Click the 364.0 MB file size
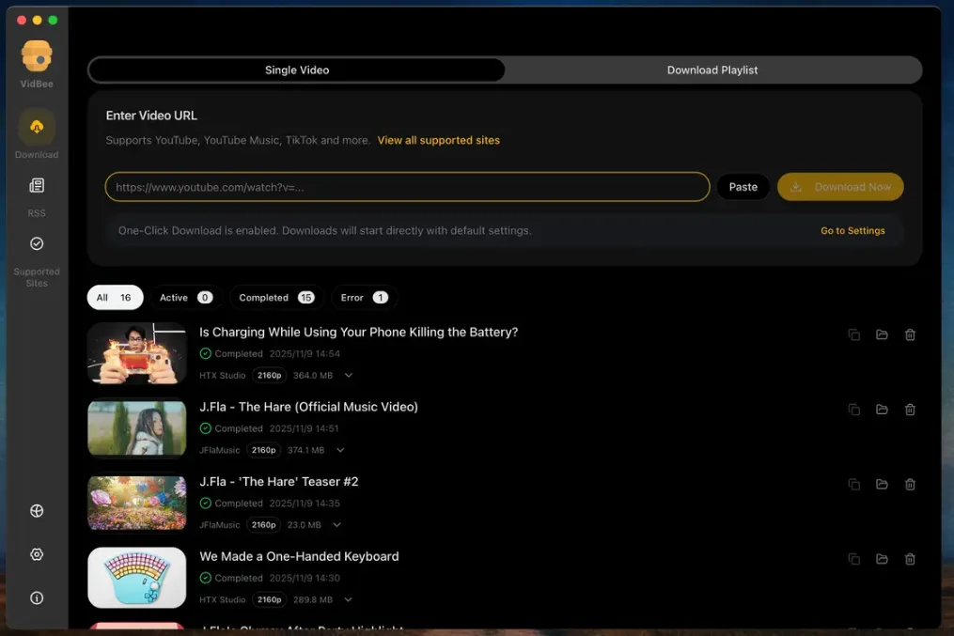Image resolution: width=954 pixels, height=636 pixels. pyautogui.click(x=313, y=375)
